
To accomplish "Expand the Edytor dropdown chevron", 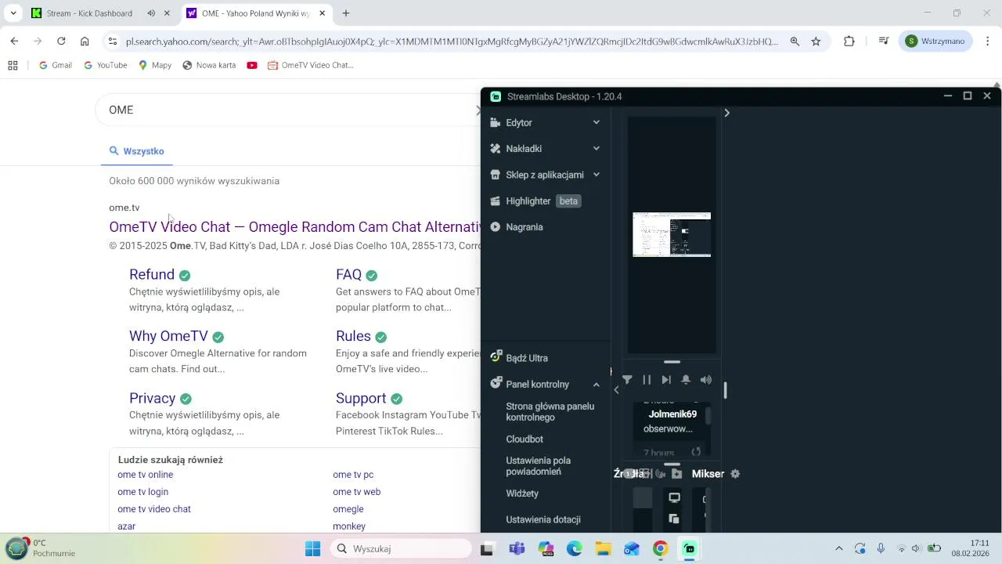I will point(597,123).
